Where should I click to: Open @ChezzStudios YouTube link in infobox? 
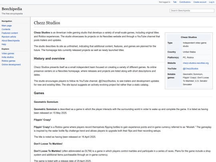pos(190,69)
